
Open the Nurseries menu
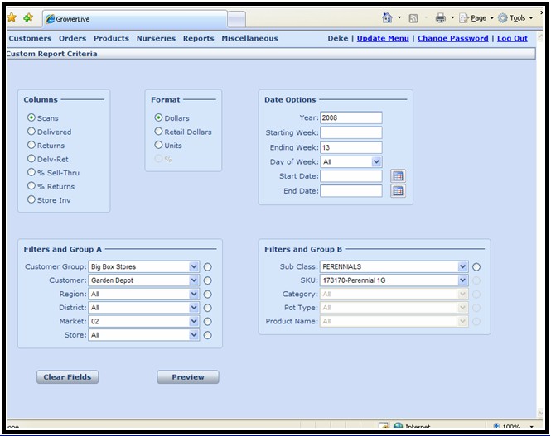pos(156,38)
